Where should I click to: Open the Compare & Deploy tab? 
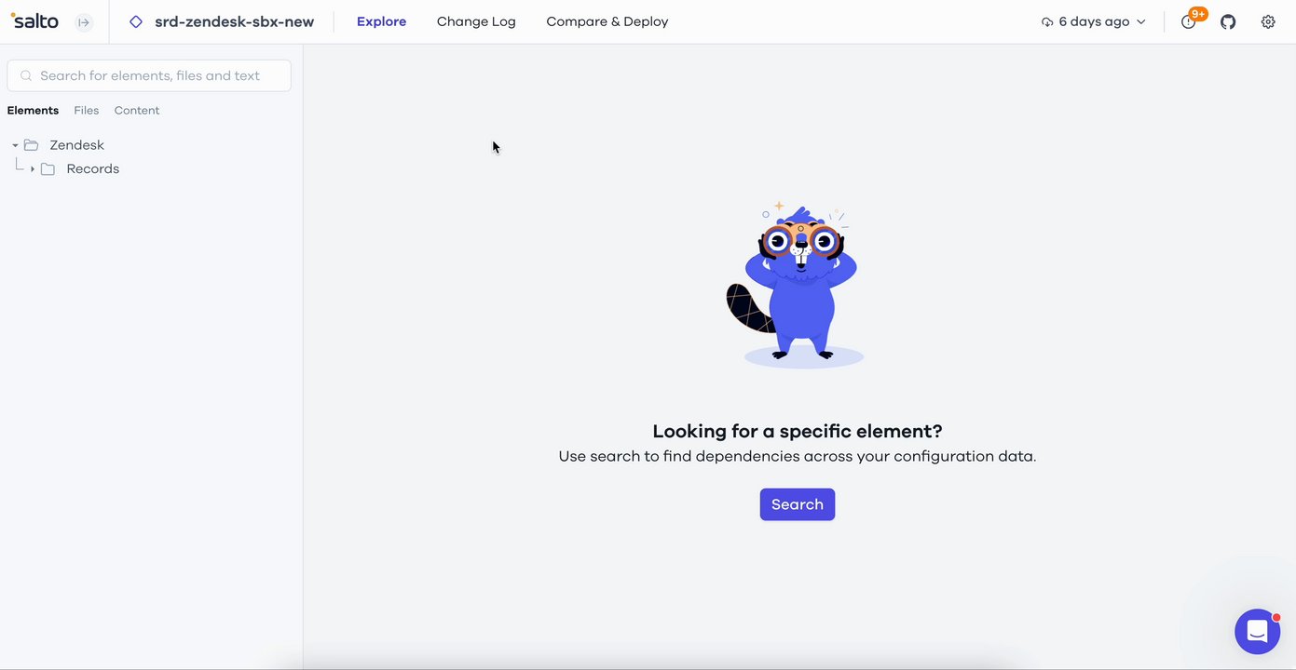tap(607, 21)
